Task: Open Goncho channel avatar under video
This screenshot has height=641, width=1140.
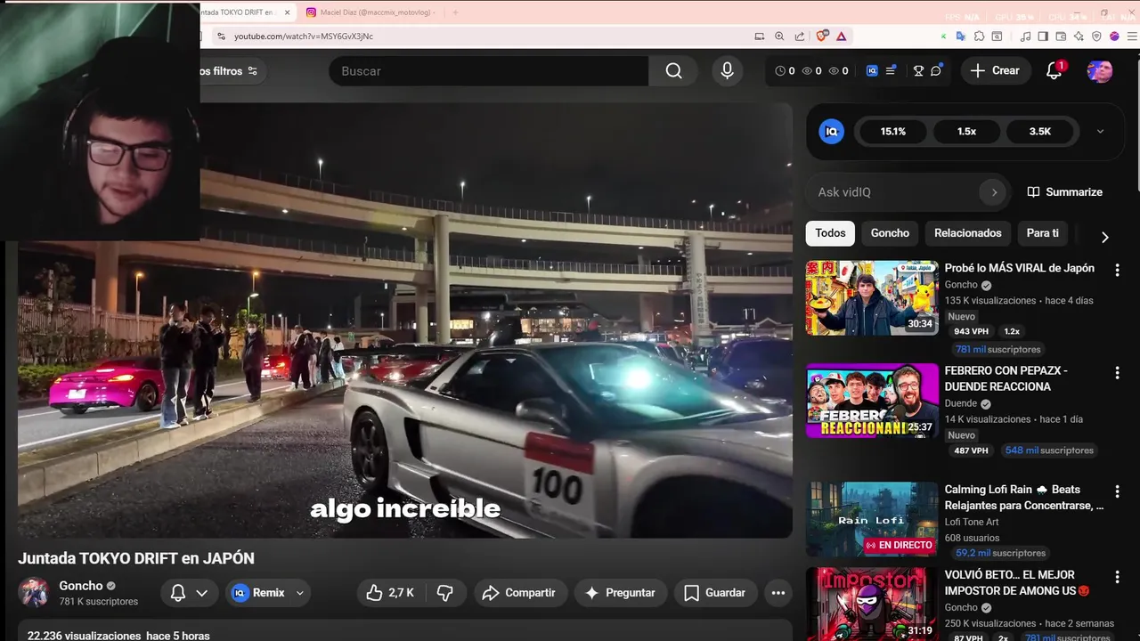Action: point(34,592)
